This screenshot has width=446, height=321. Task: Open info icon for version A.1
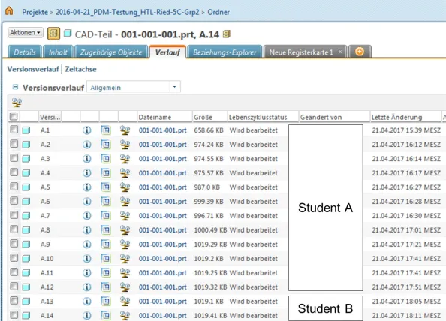click(87, 130)
